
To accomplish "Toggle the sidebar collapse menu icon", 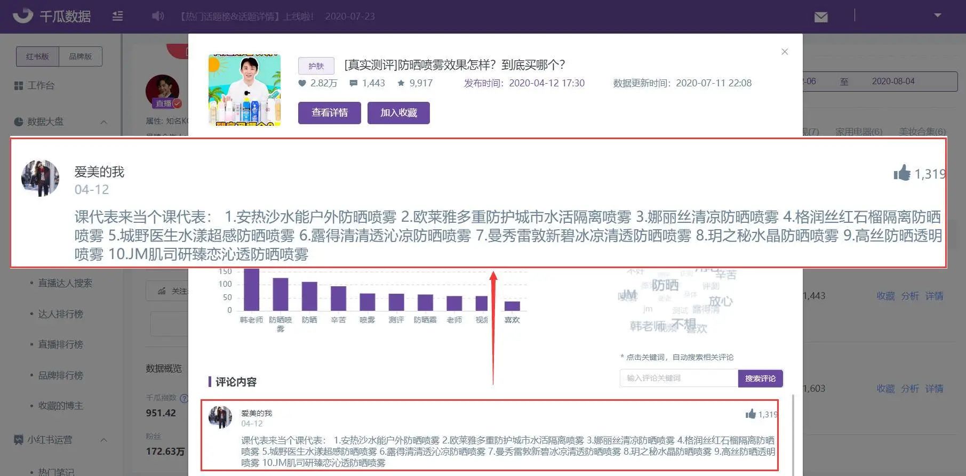I will pos(118,17).
